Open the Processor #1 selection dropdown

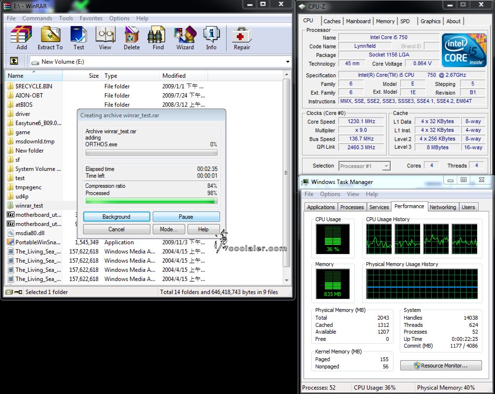386,166
